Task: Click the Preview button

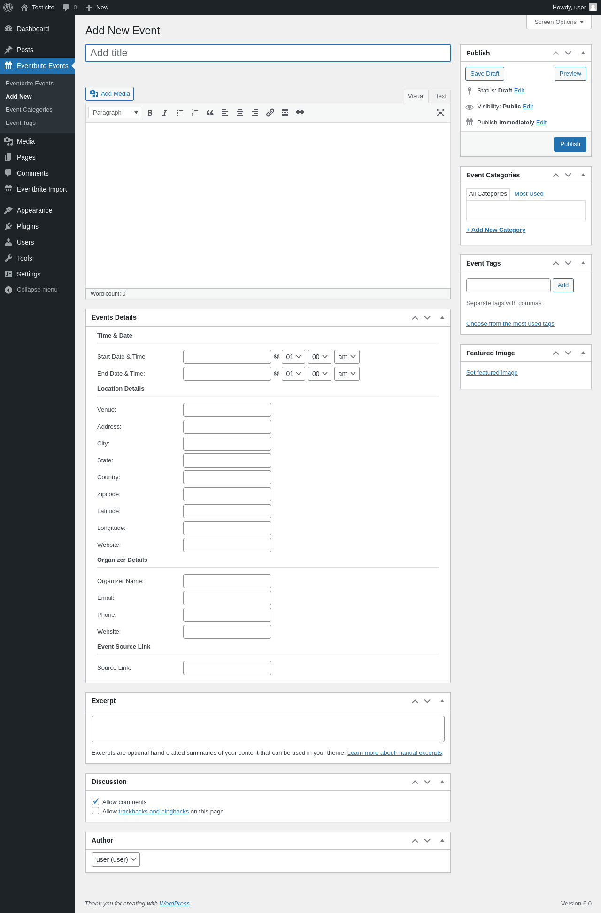Action: (x=570, y=74)
